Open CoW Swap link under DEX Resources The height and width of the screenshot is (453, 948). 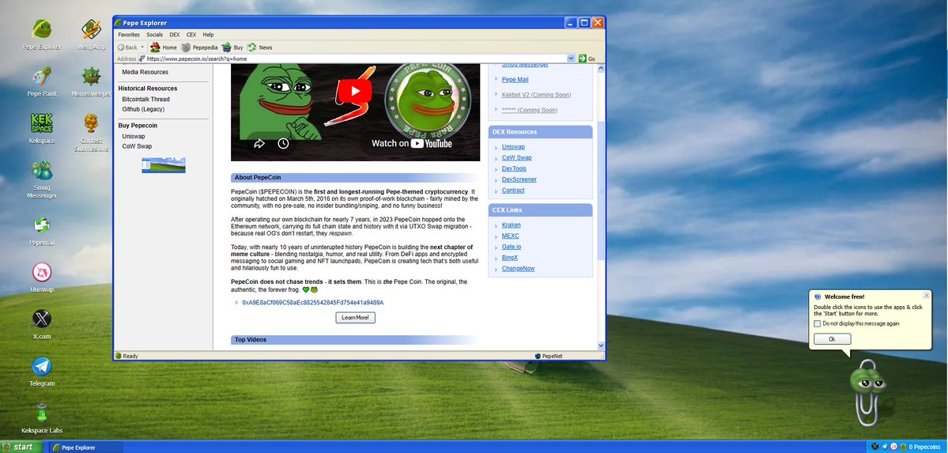click(517, 158)
